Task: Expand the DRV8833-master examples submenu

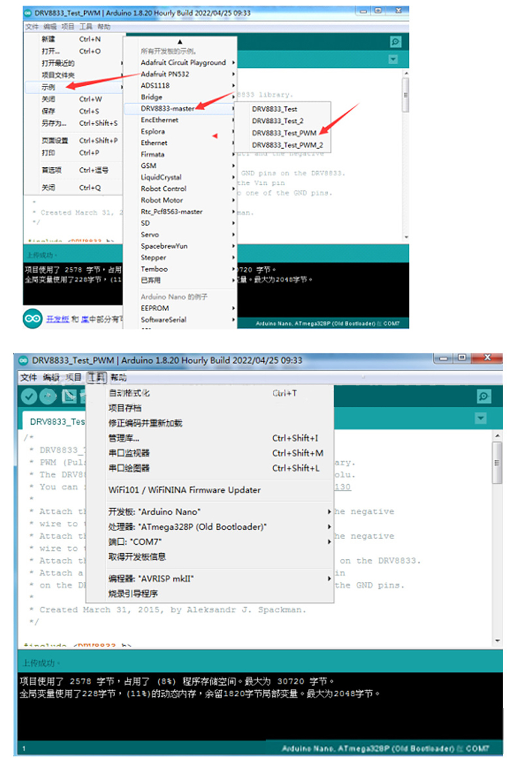Action: click(180, 108)
